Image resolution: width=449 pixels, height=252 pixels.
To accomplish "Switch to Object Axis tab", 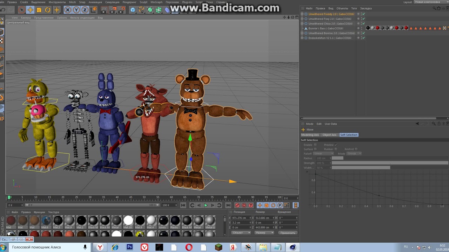I will click(x=329, y=135).
